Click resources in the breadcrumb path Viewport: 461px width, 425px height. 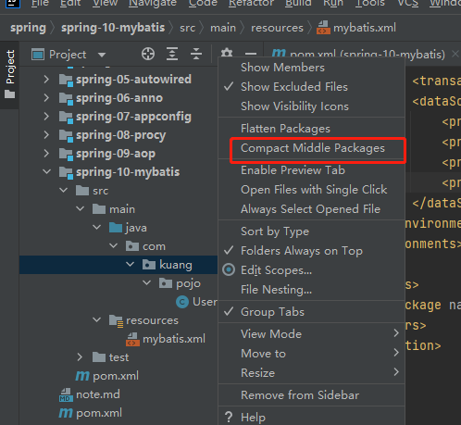[x=277, y=28]
